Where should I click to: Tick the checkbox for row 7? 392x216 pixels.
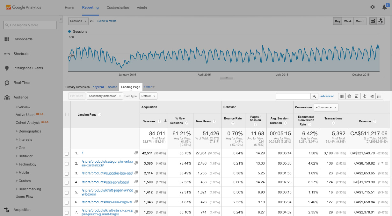pyautogui.click(x=67, y=213)
